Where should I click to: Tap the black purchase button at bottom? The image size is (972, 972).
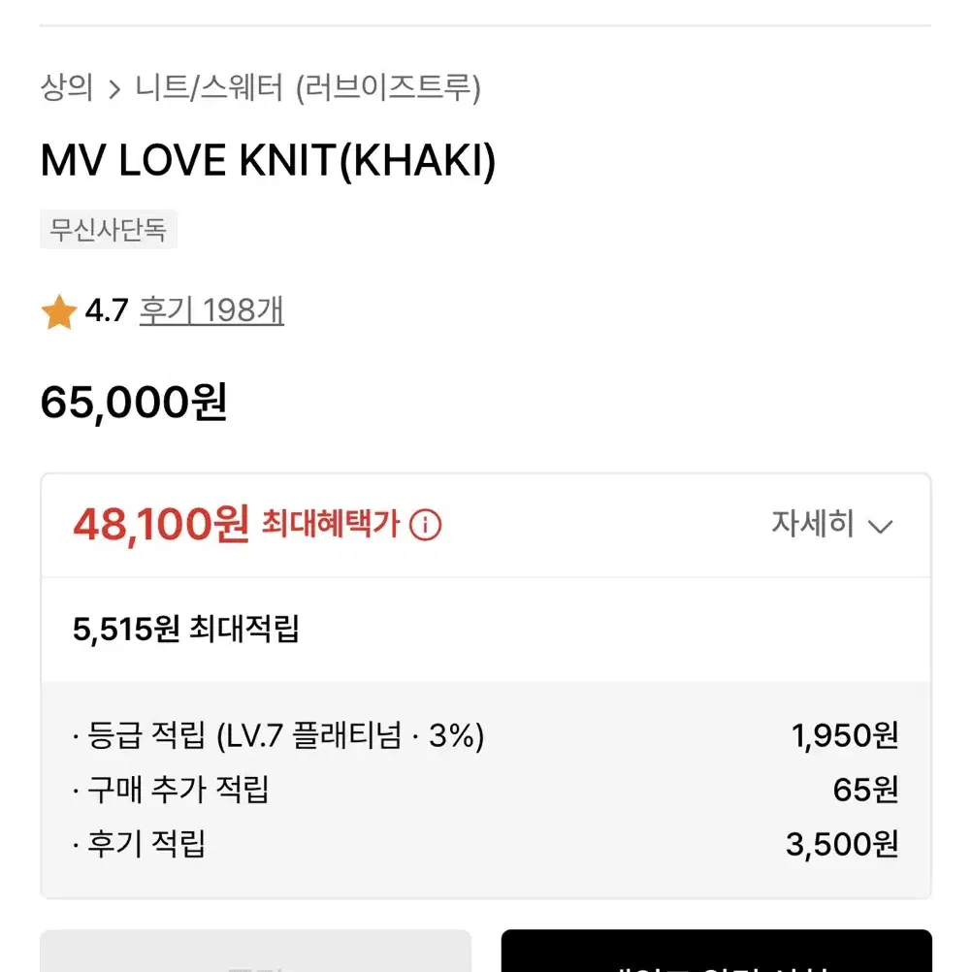coord(717,951)
